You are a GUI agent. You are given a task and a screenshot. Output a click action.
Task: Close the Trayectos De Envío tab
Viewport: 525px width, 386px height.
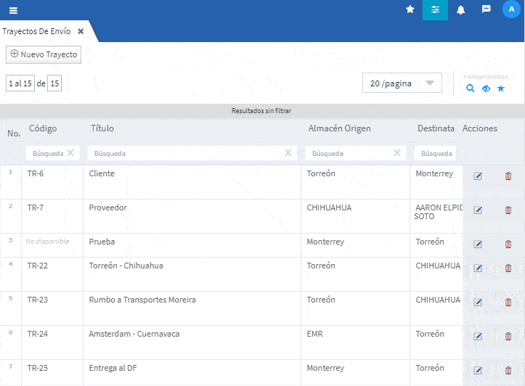point(81,31)
